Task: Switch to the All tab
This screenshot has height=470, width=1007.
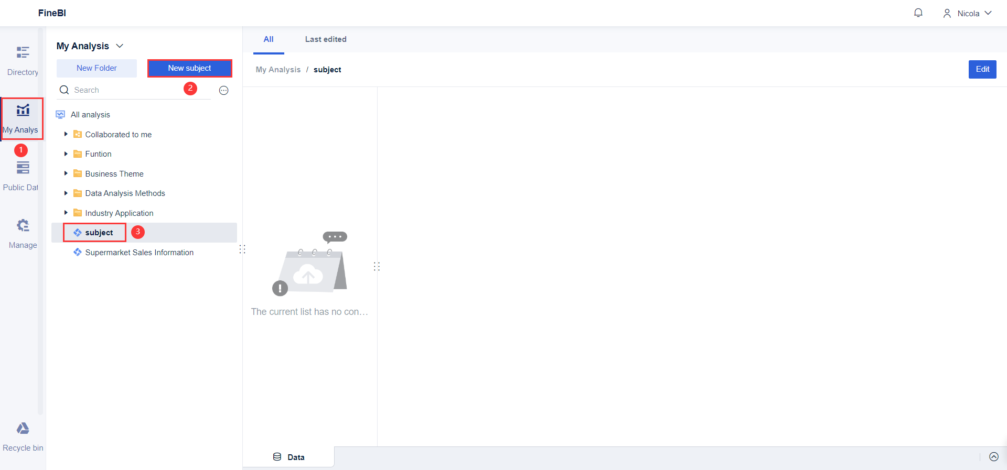Action: (269, 40)
